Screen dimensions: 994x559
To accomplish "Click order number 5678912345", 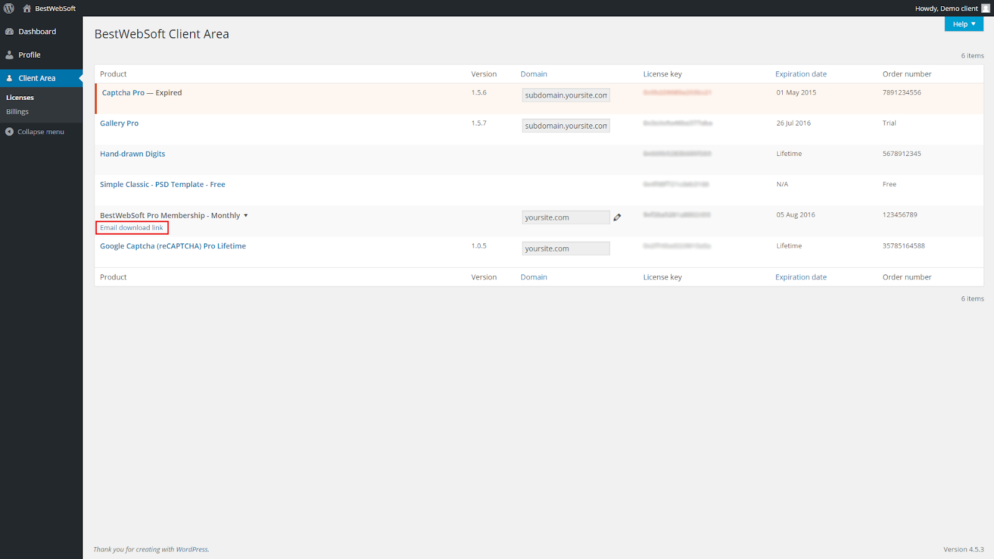I will pos(902,153).
